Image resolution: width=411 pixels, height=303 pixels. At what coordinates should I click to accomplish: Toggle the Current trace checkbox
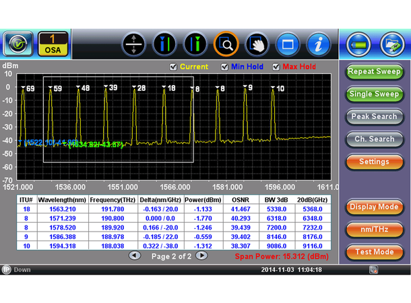coord(173,67)
